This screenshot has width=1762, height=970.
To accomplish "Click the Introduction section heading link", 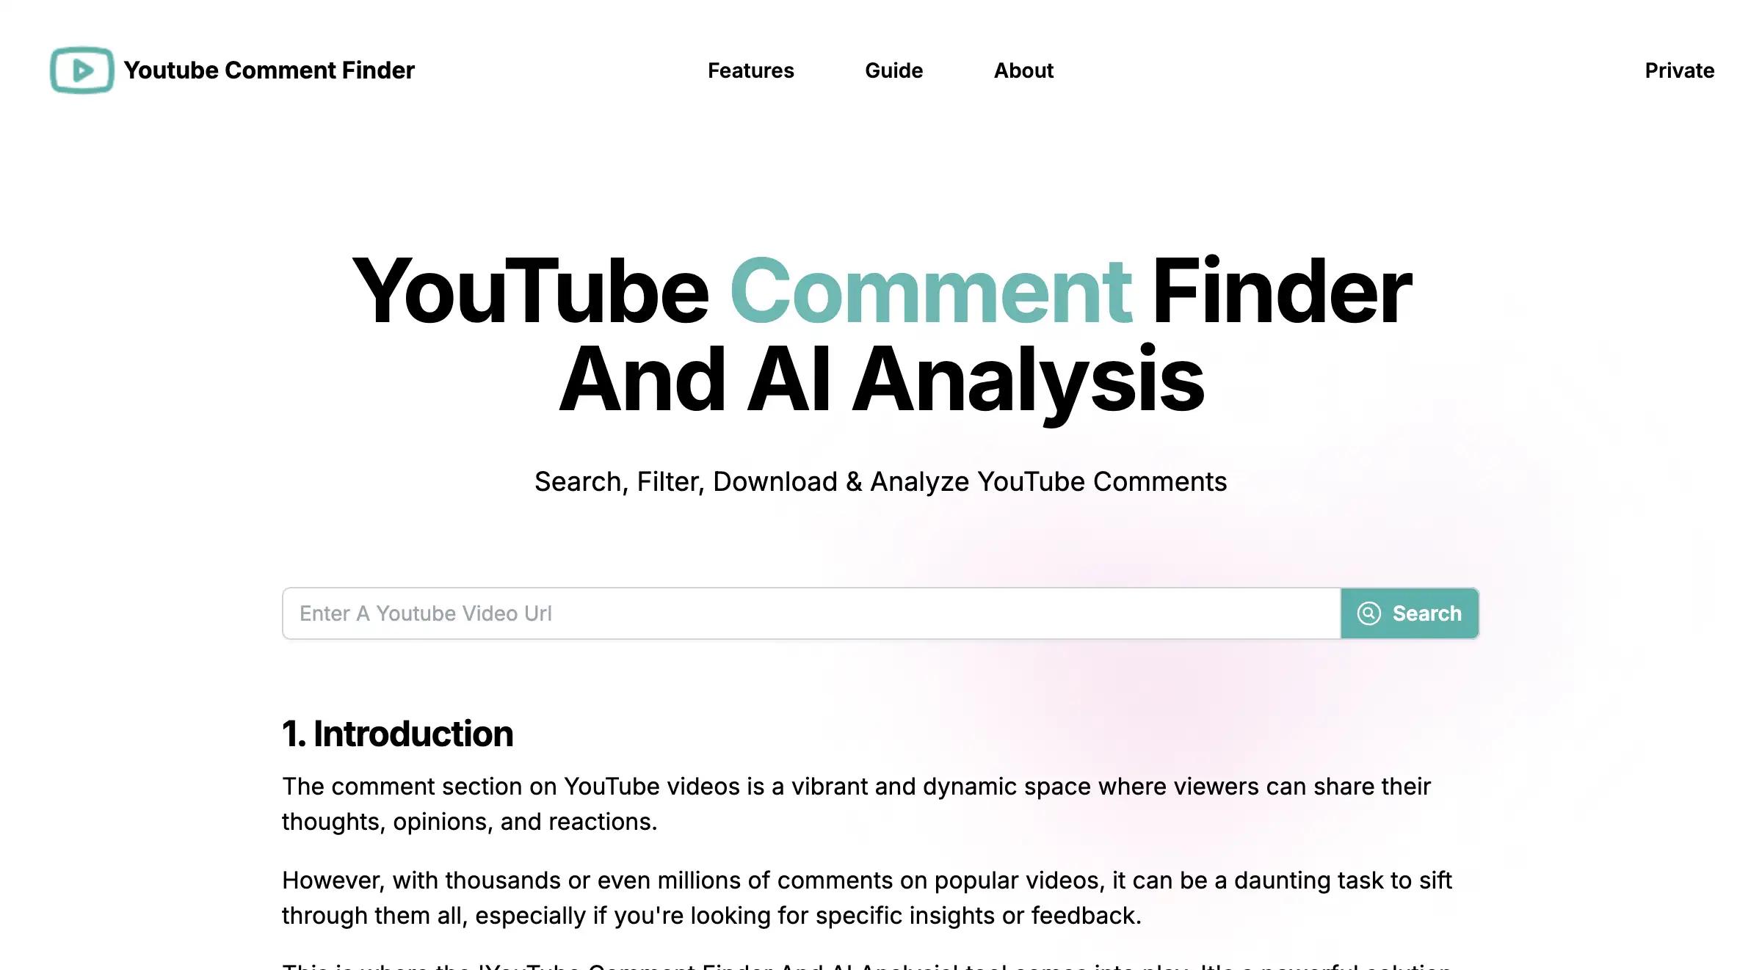I will [x=398, y=734].
